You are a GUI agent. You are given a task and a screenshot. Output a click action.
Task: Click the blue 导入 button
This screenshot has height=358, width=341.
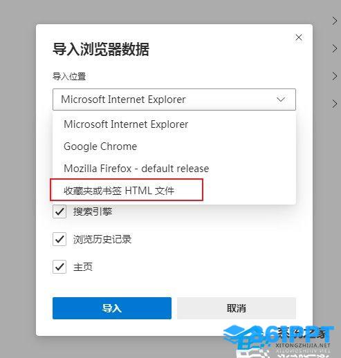click(x=112, y=308)
